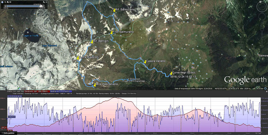Viewport: 268px width, 135px height.
Task: Click the 24/12/2016 profile timestamp label
Action: click(x=14, y=96)
